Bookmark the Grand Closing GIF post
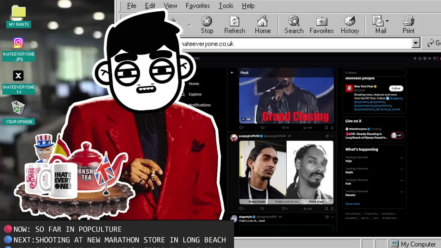441x248 pixels. [x=326, y=128]
